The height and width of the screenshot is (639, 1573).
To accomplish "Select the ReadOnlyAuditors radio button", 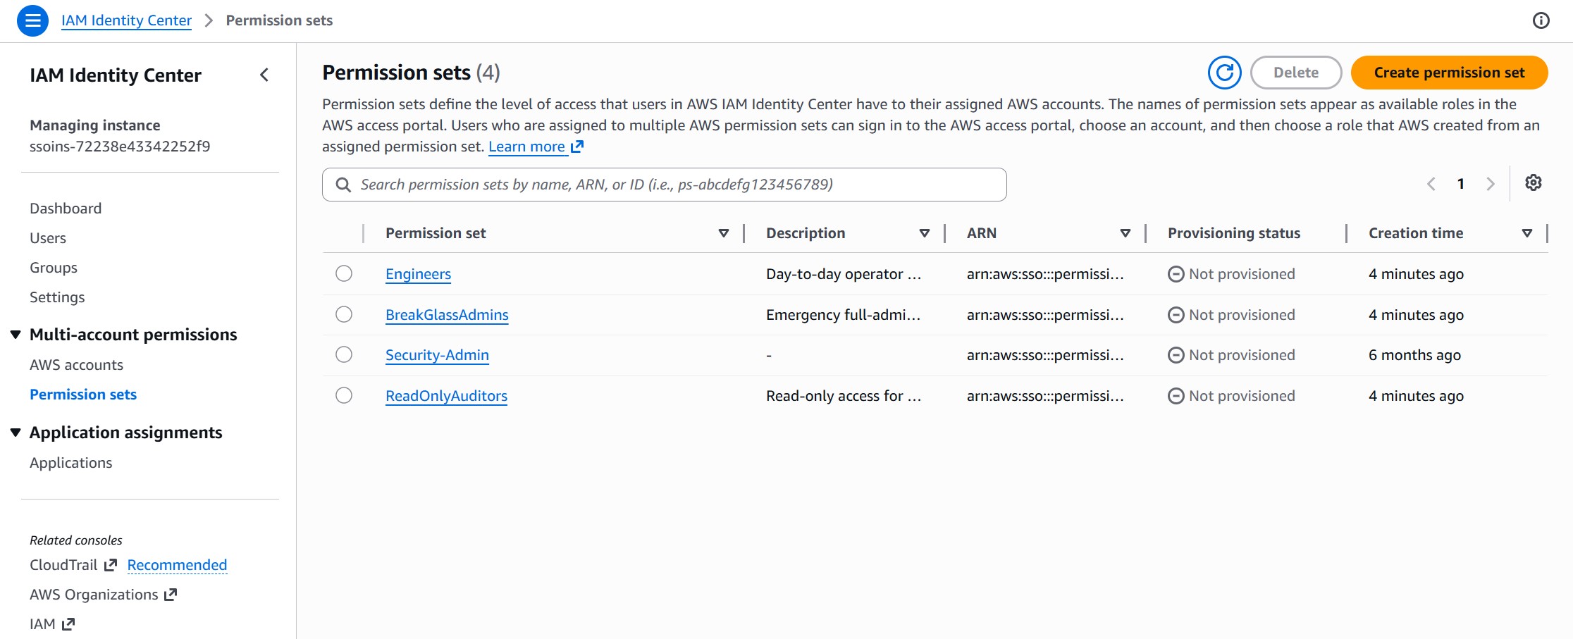I will click(x=344, y=395).
